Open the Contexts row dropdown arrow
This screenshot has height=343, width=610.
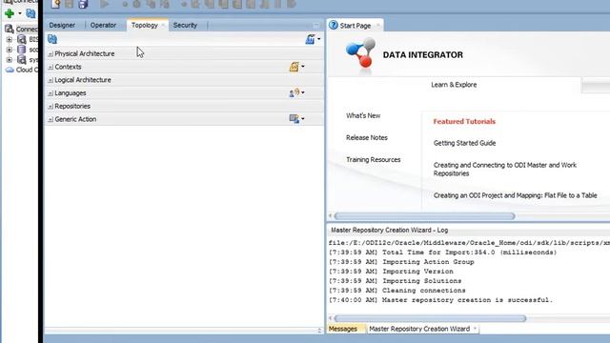click(x=303, y=67)
